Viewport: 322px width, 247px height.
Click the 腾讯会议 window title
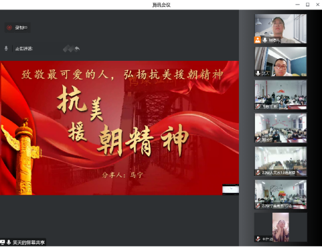point(161,5)
